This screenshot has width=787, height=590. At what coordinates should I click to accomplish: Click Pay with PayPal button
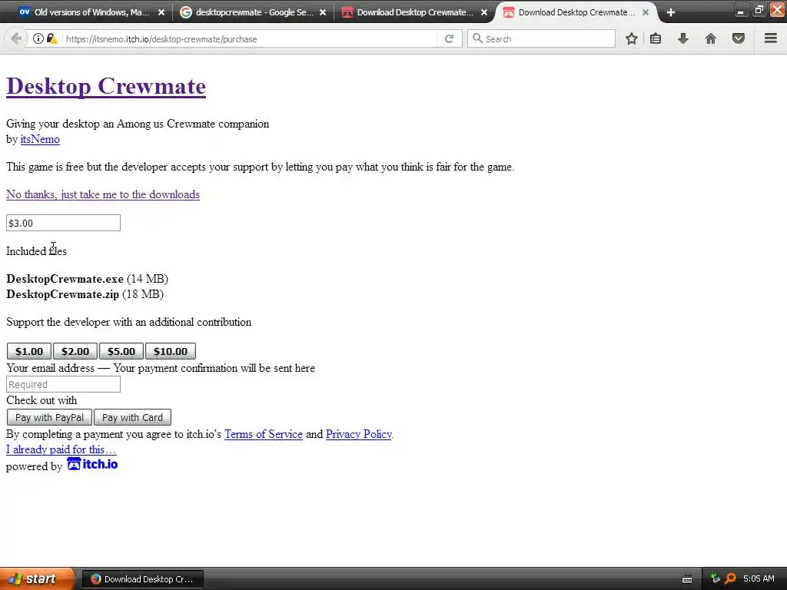tap(49, 417)
